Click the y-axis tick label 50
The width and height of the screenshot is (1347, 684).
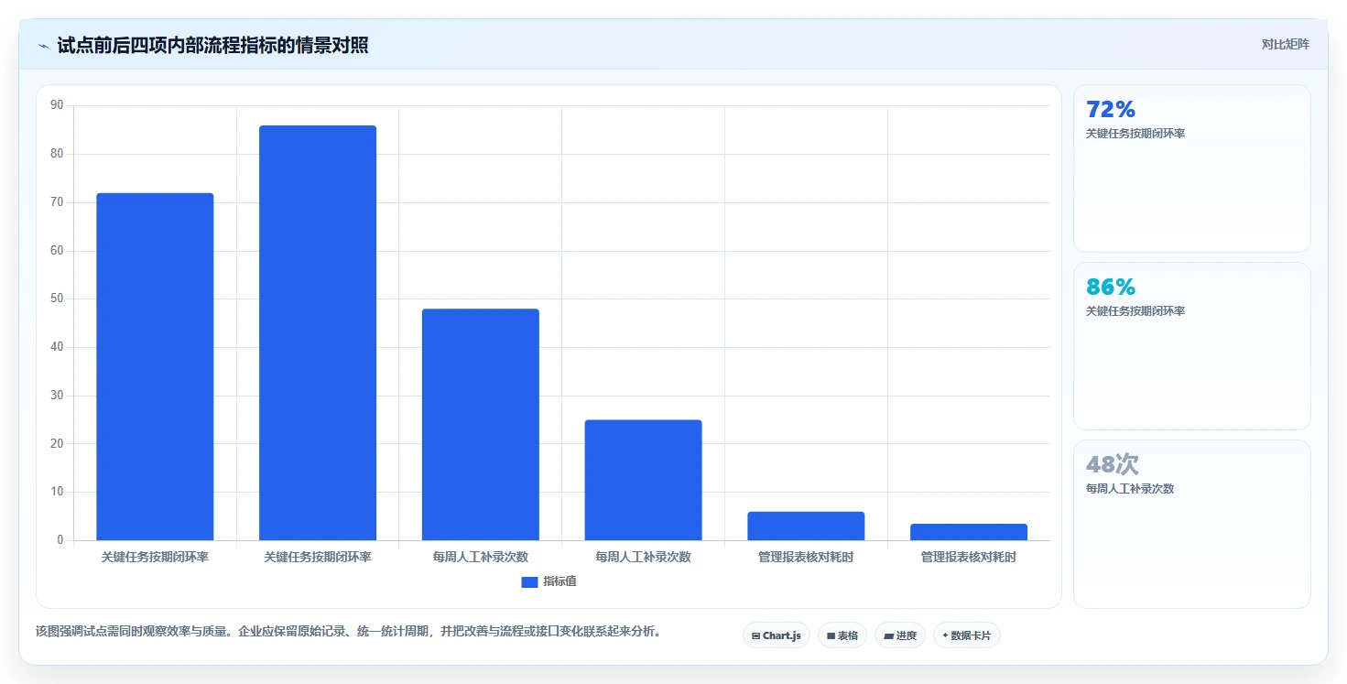tap(58, 299)
